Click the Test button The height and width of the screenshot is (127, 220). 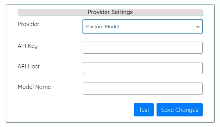[144, 110]
